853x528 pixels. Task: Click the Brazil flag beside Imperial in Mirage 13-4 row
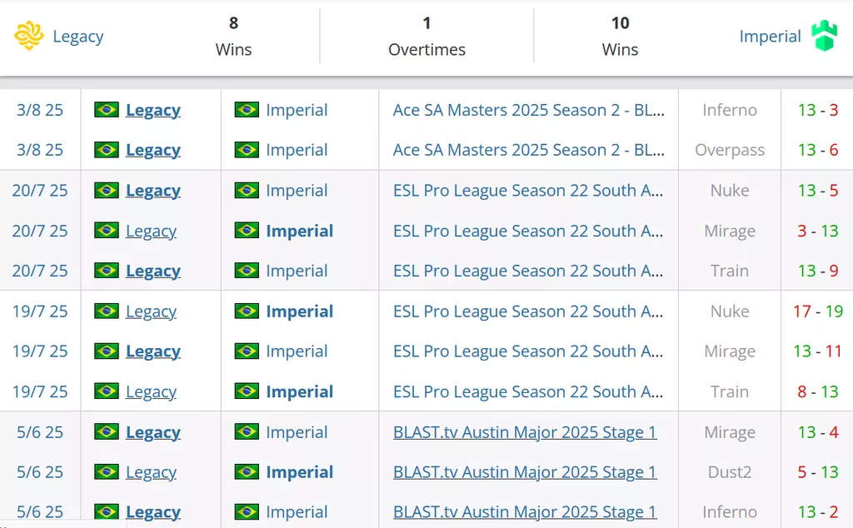[247, 431]
